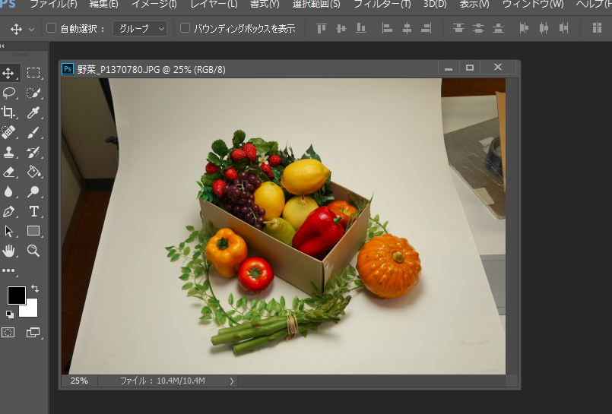Select the Brush tool

[33, 132]
